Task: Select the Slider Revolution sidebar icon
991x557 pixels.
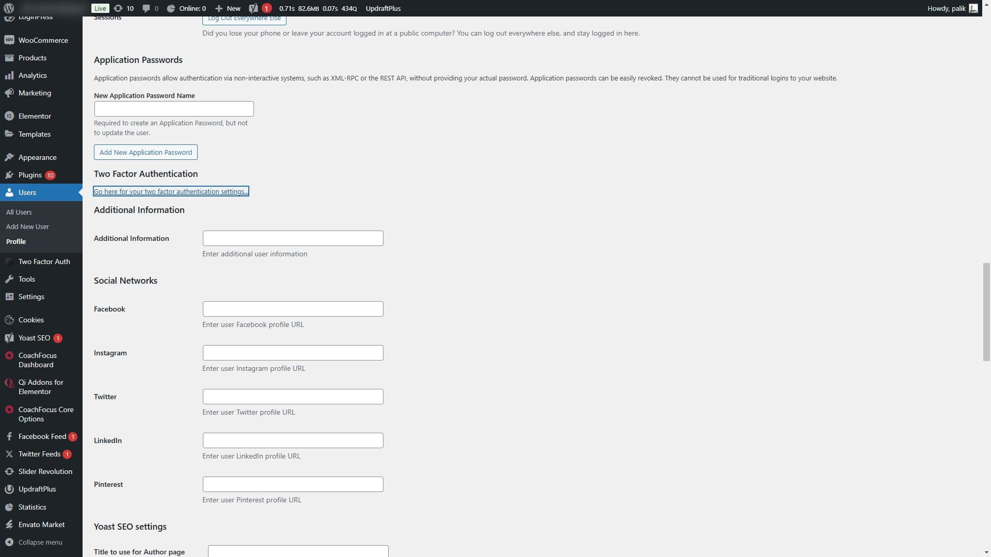Action: [45, 471]
